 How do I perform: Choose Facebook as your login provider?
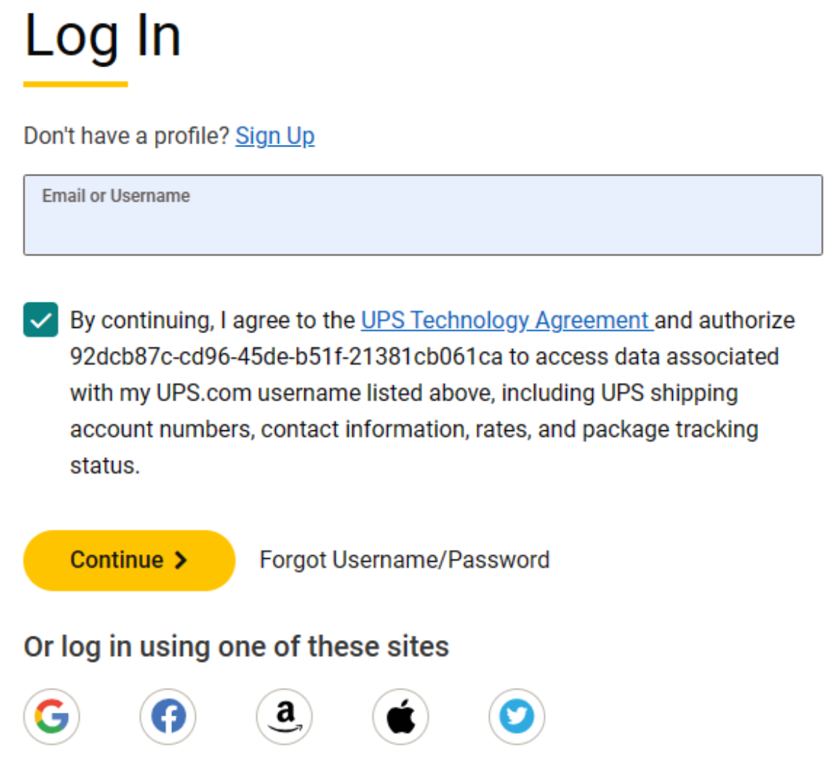167,716
